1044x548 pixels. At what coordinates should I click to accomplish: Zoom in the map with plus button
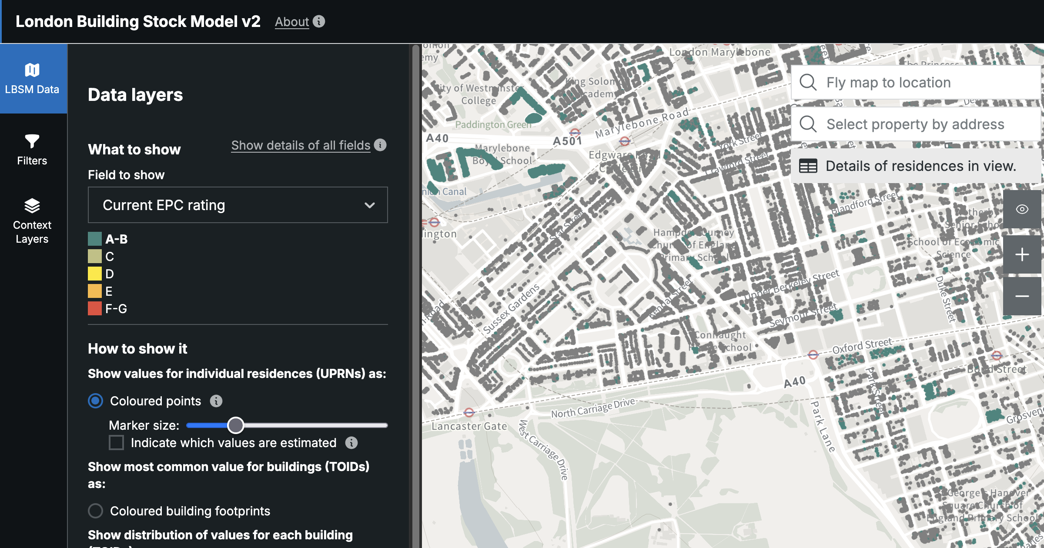pyautogui.click(x=1022, y=254)
